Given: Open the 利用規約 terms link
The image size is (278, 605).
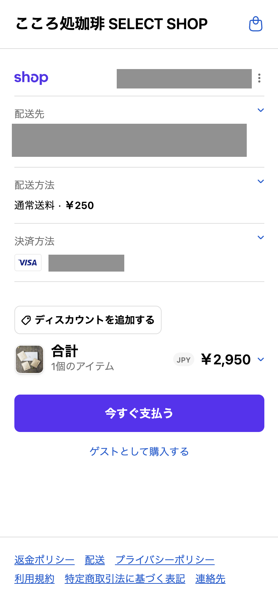Looking at the screenshot, I should pyautogui.click(x=34, y=579).
